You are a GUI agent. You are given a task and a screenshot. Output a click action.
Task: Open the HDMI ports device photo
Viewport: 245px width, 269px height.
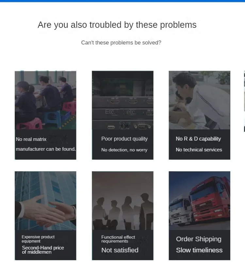point(122,100)
